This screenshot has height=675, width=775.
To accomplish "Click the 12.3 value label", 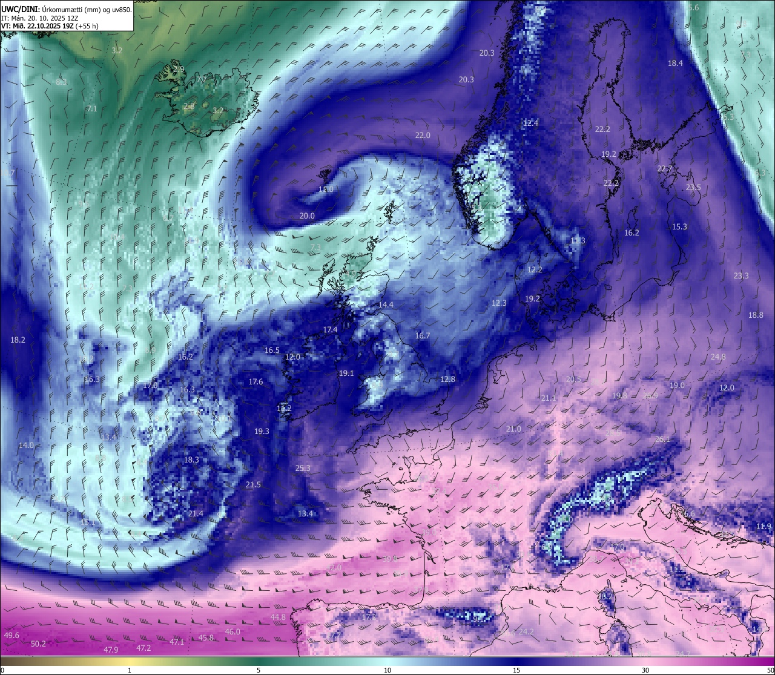I will coord(499,303).
